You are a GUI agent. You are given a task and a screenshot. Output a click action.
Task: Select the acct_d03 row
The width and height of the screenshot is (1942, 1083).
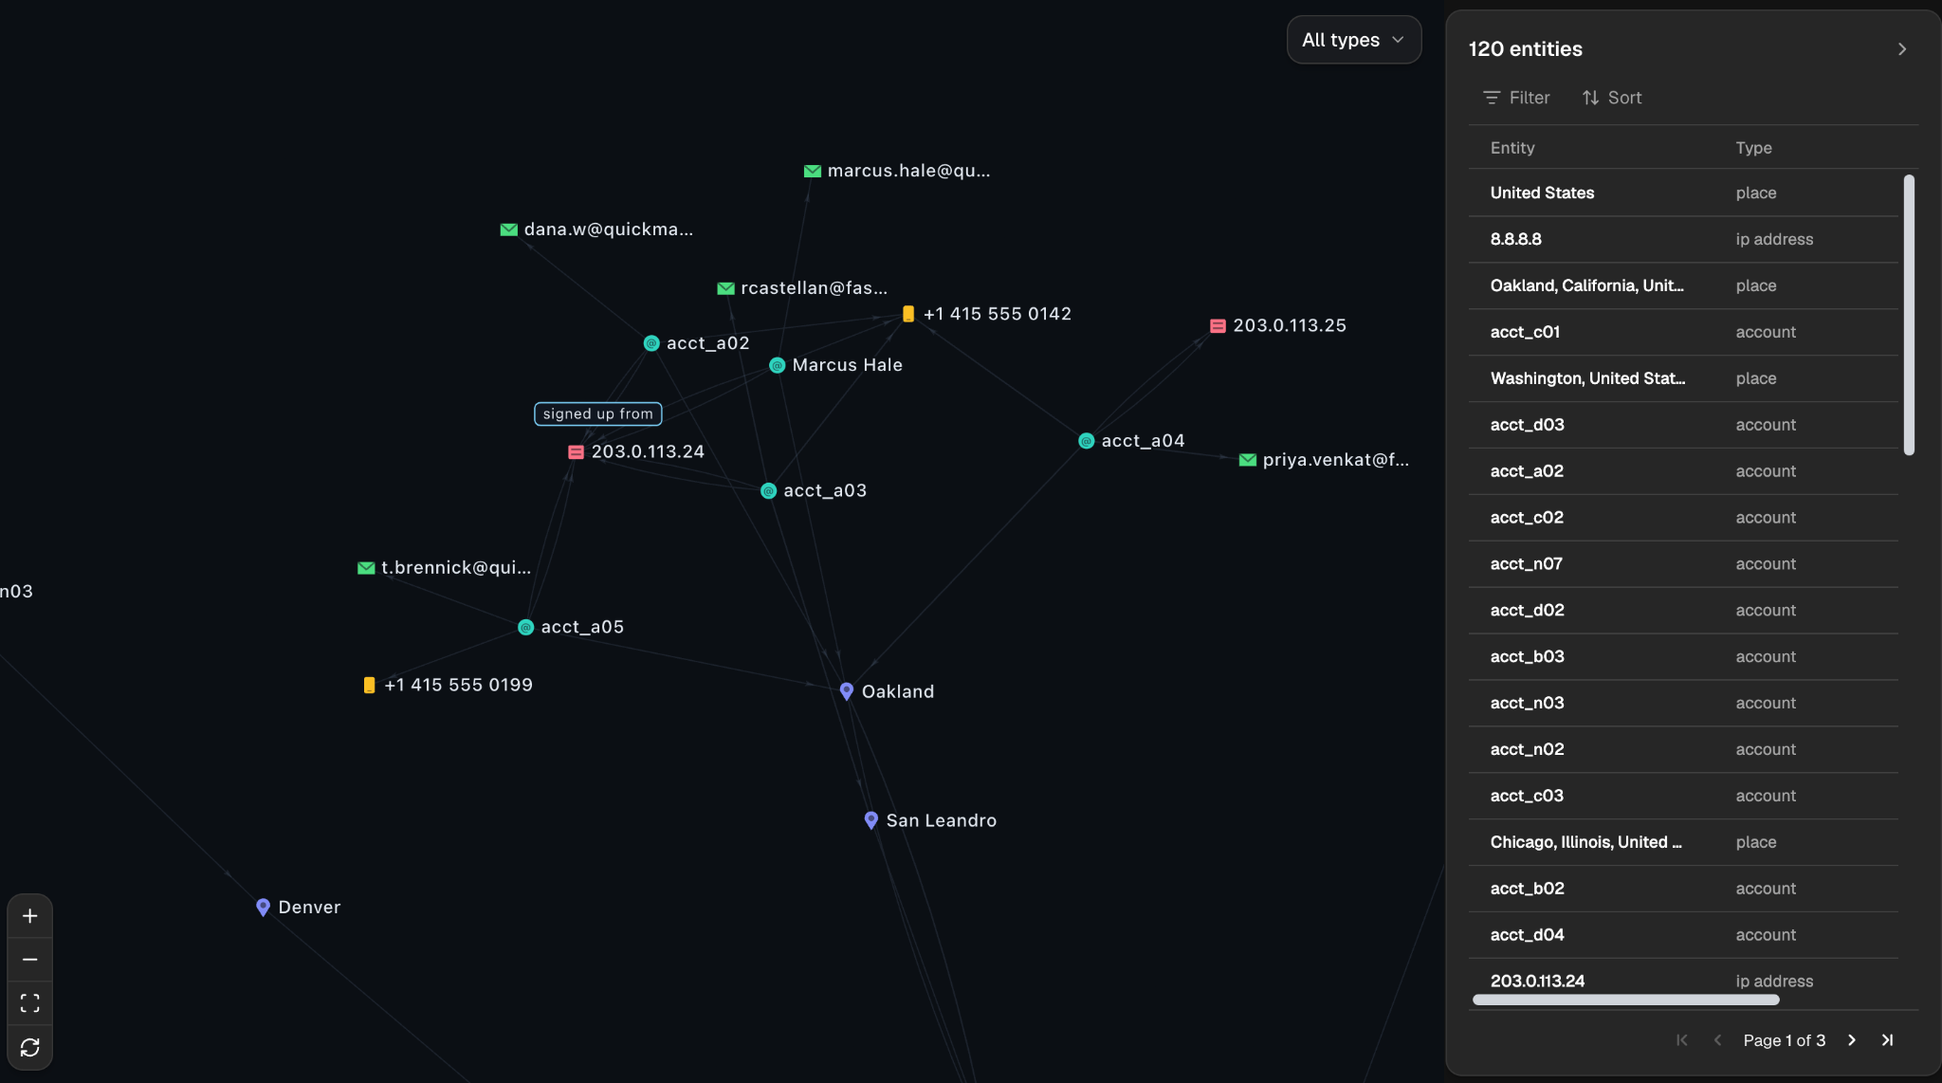point(1683,426)
